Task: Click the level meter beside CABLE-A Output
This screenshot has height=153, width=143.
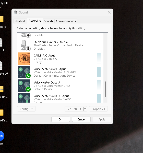Action: click(x=99, y=59)
